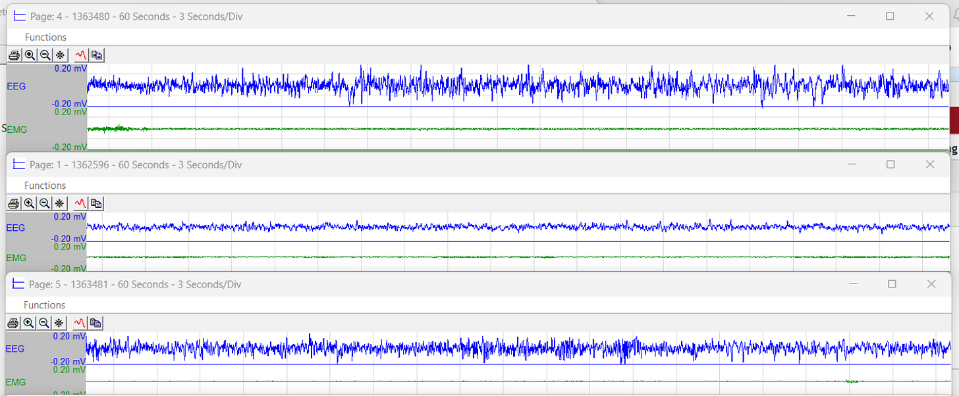
Task: Print the Page 1 window recording
Action: [13, 203]
